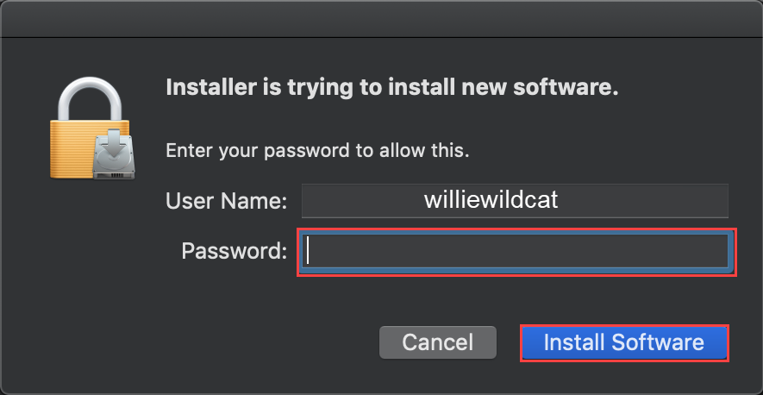Click the dialog's top title bar

pos(381,19)
